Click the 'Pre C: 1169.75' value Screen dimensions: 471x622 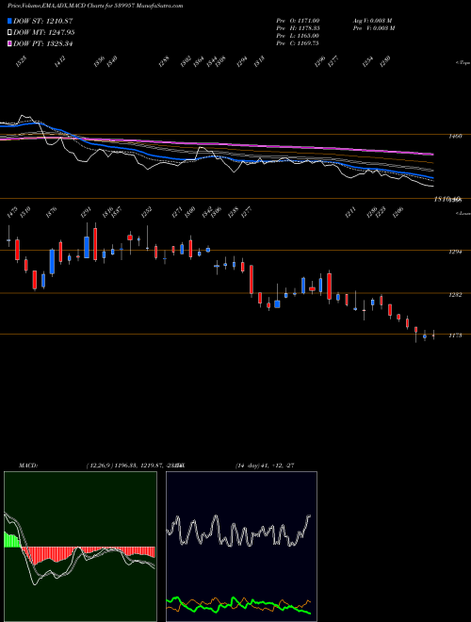(x=298, y=43)
